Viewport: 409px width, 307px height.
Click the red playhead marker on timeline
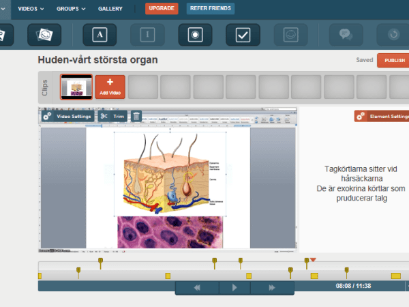click(313, 260)
